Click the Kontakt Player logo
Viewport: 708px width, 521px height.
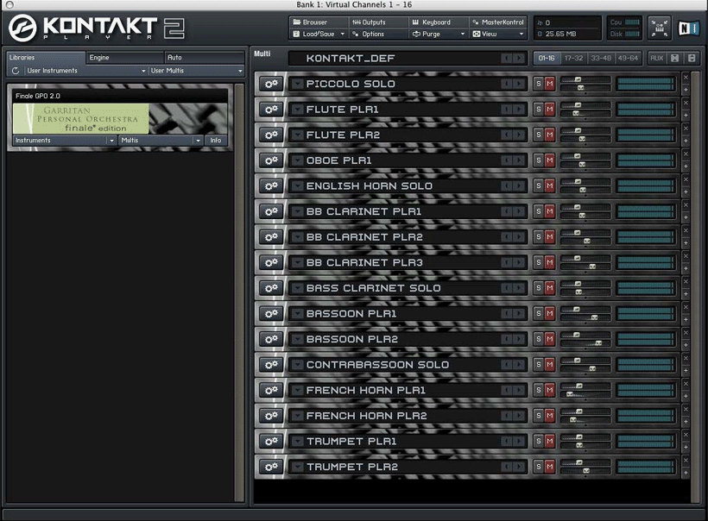point(97,28)
